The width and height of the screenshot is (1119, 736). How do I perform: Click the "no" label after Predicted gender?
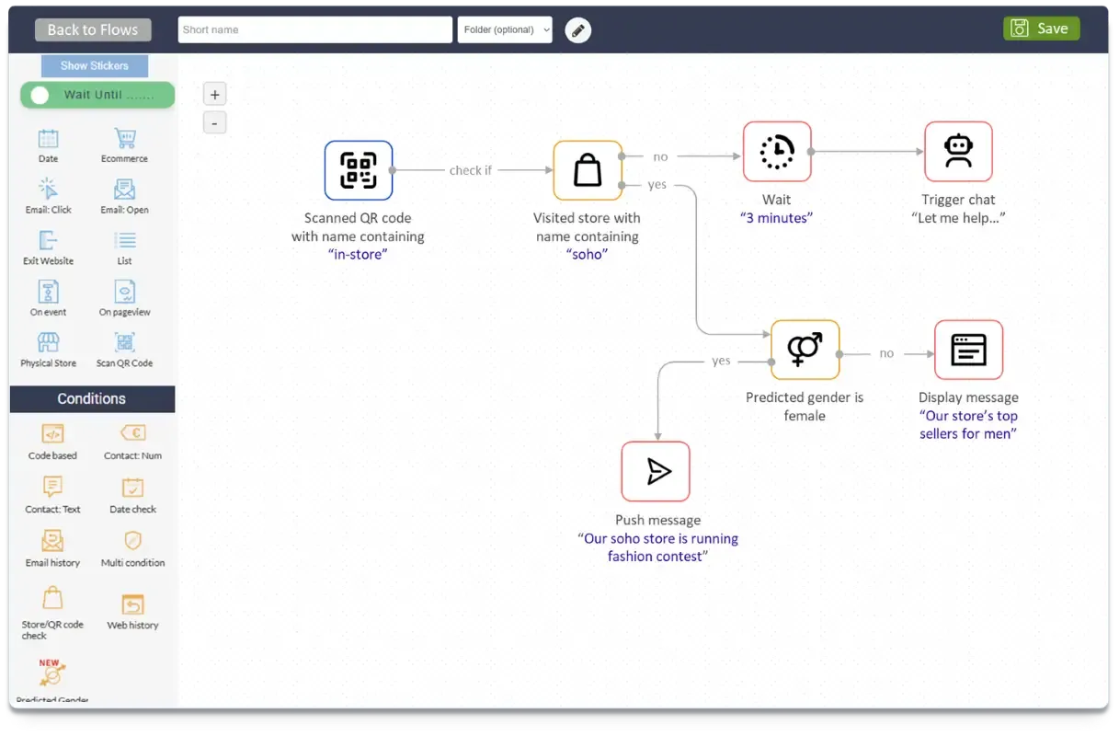[886, 353]
